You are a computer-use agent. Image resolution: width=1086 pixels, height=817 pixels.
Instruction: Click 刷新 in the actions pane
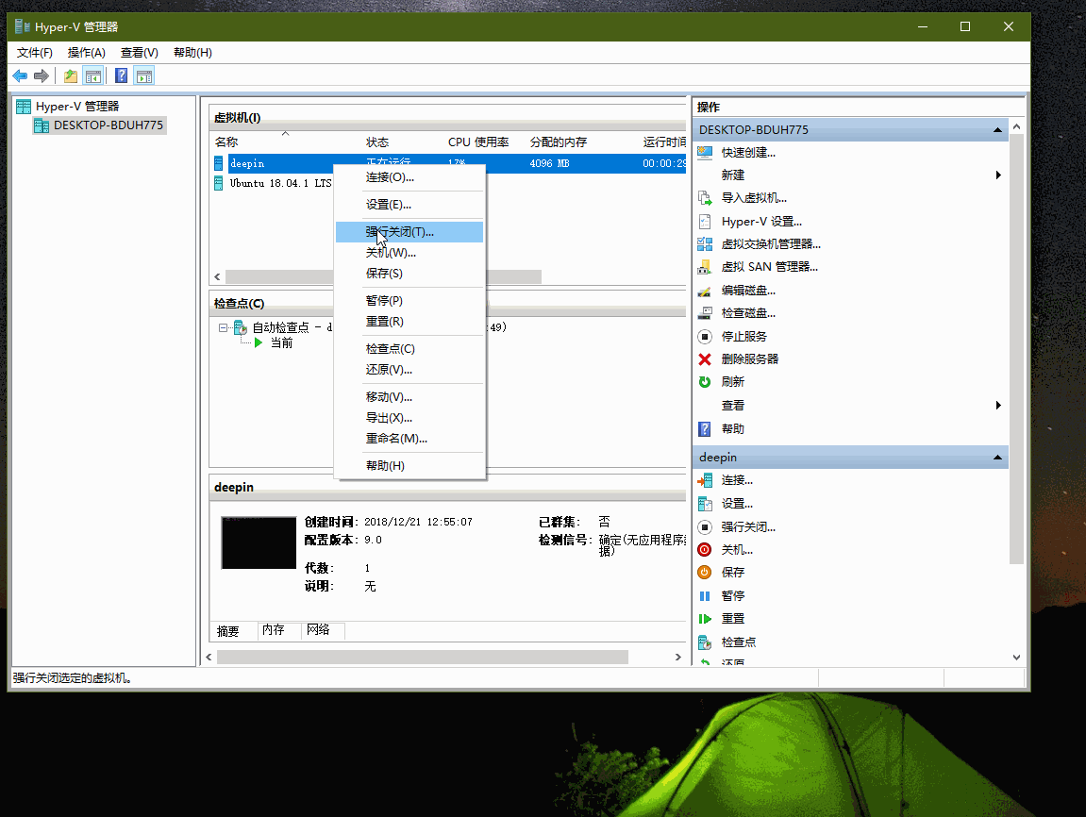click(733, 381)
